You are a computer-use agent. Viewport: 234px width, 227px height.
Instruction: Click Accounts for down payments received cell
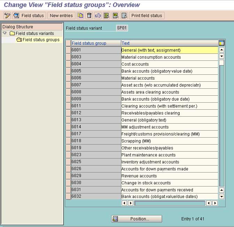coord(170,190)
